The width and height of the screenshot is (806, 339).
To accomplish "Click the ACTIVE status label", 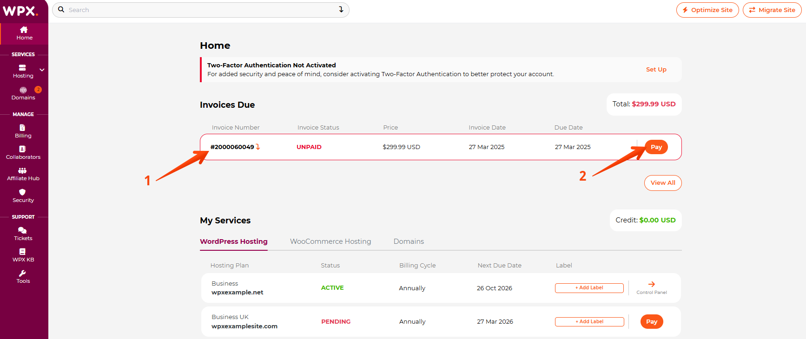I will pos(332,288).
